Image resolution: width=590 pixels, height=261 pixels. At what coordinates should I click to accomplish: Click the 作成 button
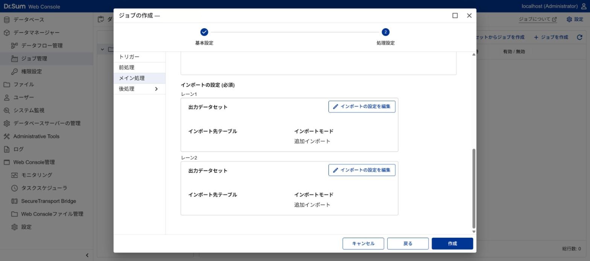click(452, 243)
